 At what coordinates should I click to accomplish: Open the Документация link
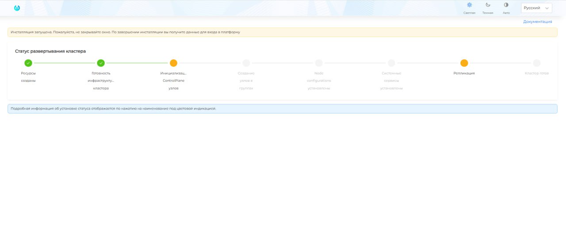point(537,21)
